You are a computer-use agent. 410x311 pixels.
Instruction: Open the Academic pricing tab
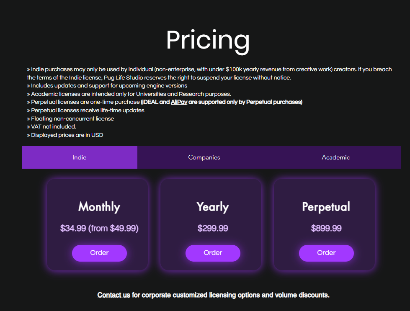(335, 157)
